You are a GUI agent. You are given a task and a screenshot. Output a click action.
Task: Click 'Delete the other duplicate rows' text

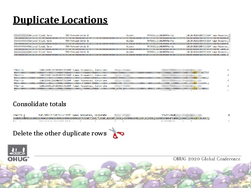(60, 133)
